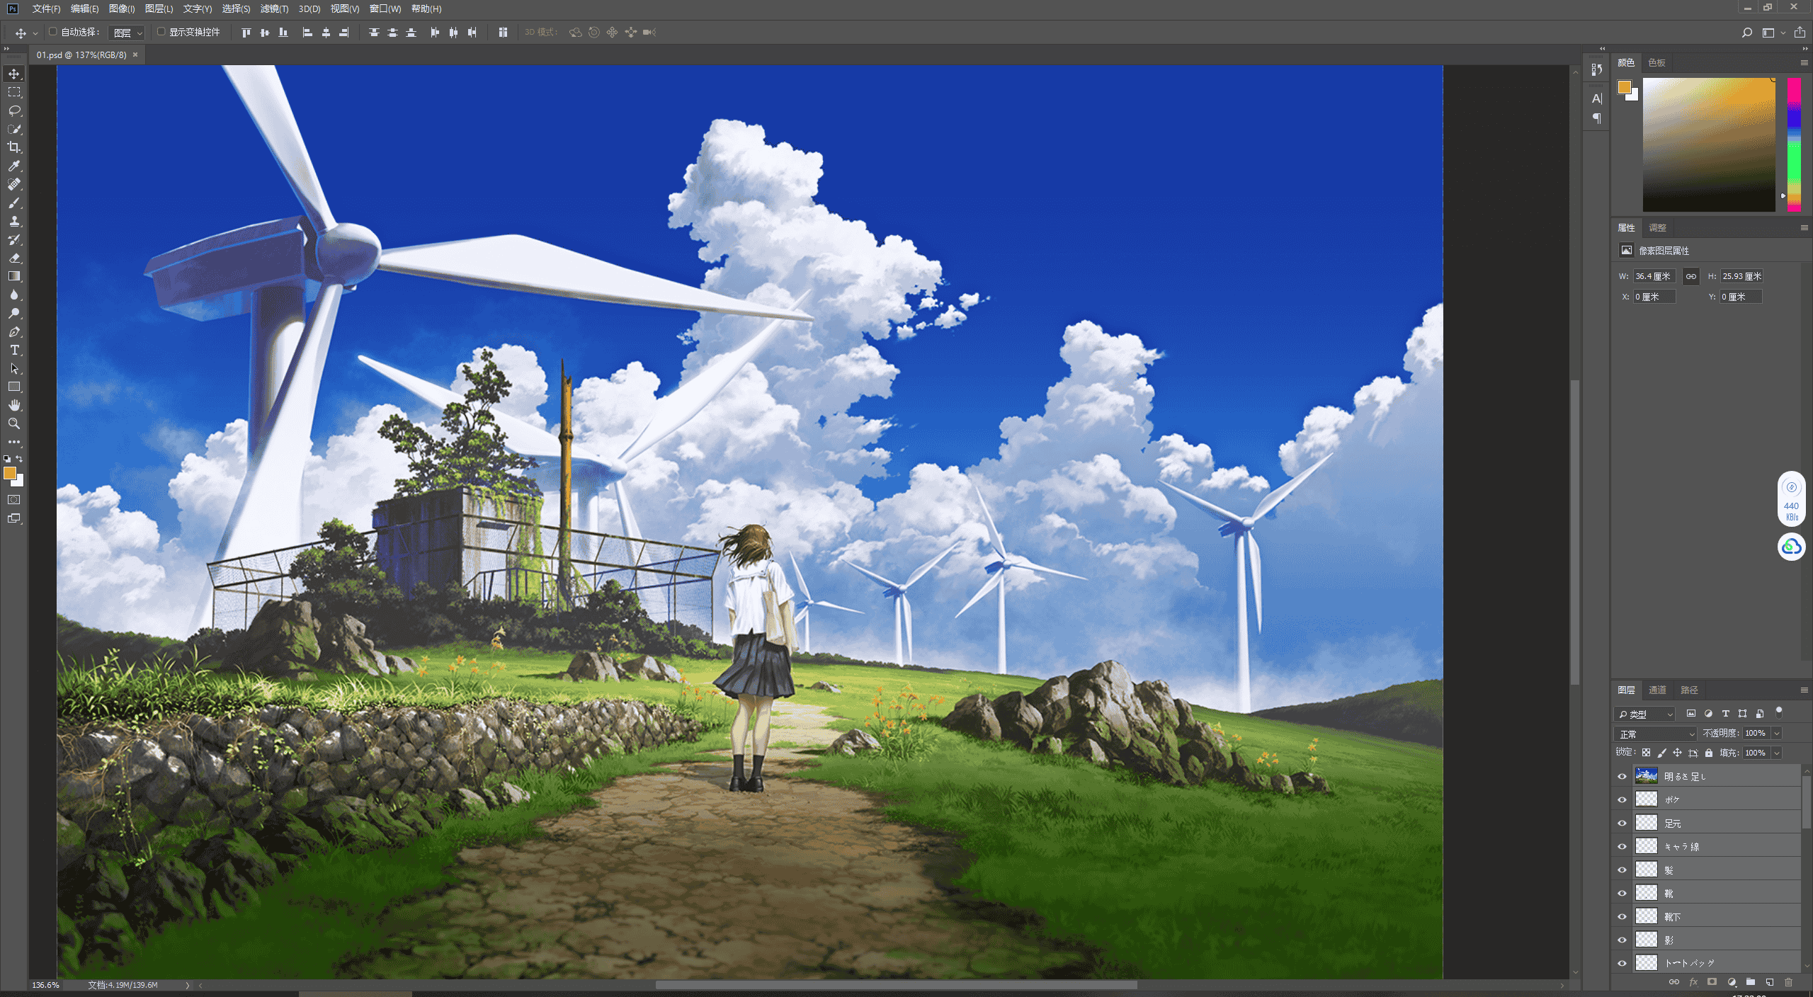This screenshot has width=1813, height=997.
Task: Click the hue spectrum slider strip
Action: pyautogui.click(x=1794, y=144)
